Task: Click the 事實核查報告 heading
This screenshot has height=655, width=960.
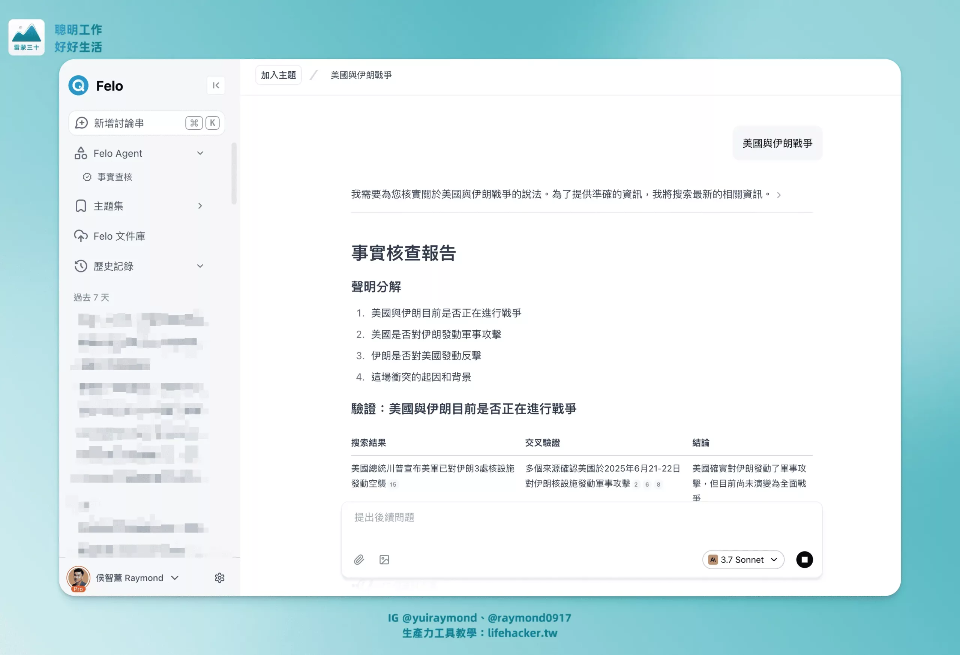Action: pyautogui.click(x=403, y=253)
